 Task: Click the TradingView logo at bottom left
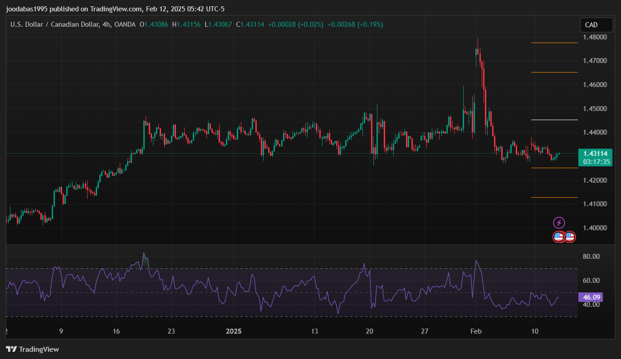[32, 349]
